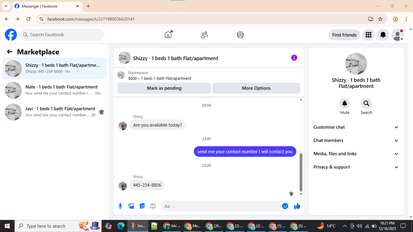Show hidden system tray icons
413x232 pixels.
click(x=345, y=226)
